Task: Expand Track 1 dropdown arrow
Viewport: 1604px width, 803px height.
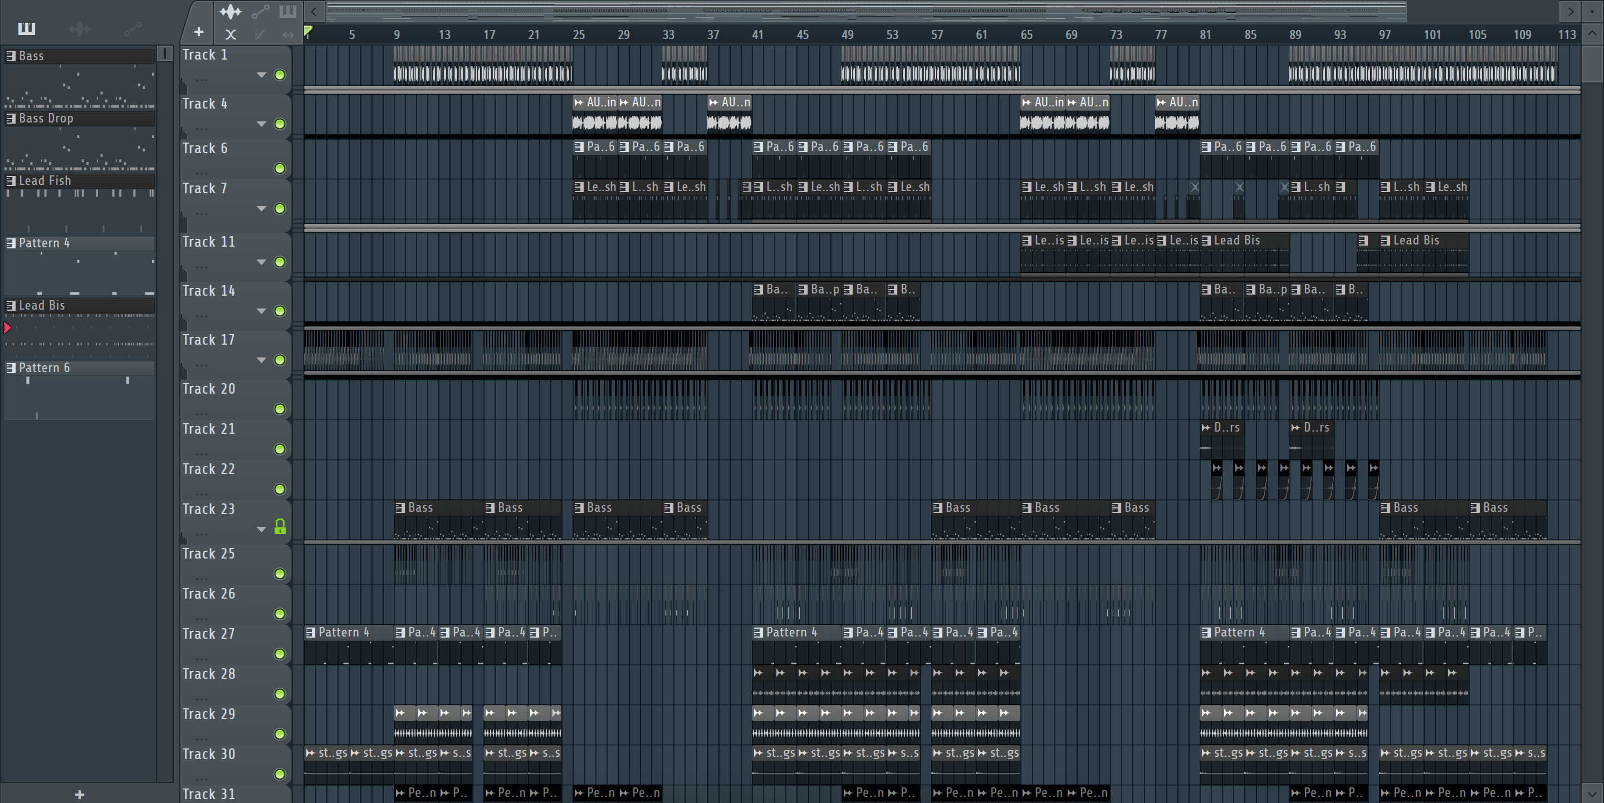Action: 262,75
